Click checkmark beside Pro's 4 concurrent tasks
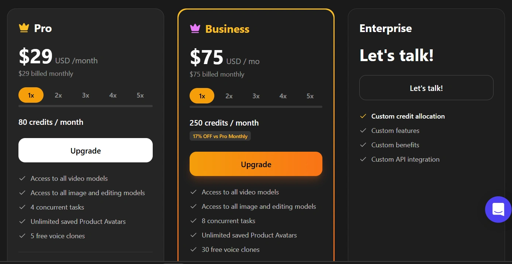 pos(23,207)
